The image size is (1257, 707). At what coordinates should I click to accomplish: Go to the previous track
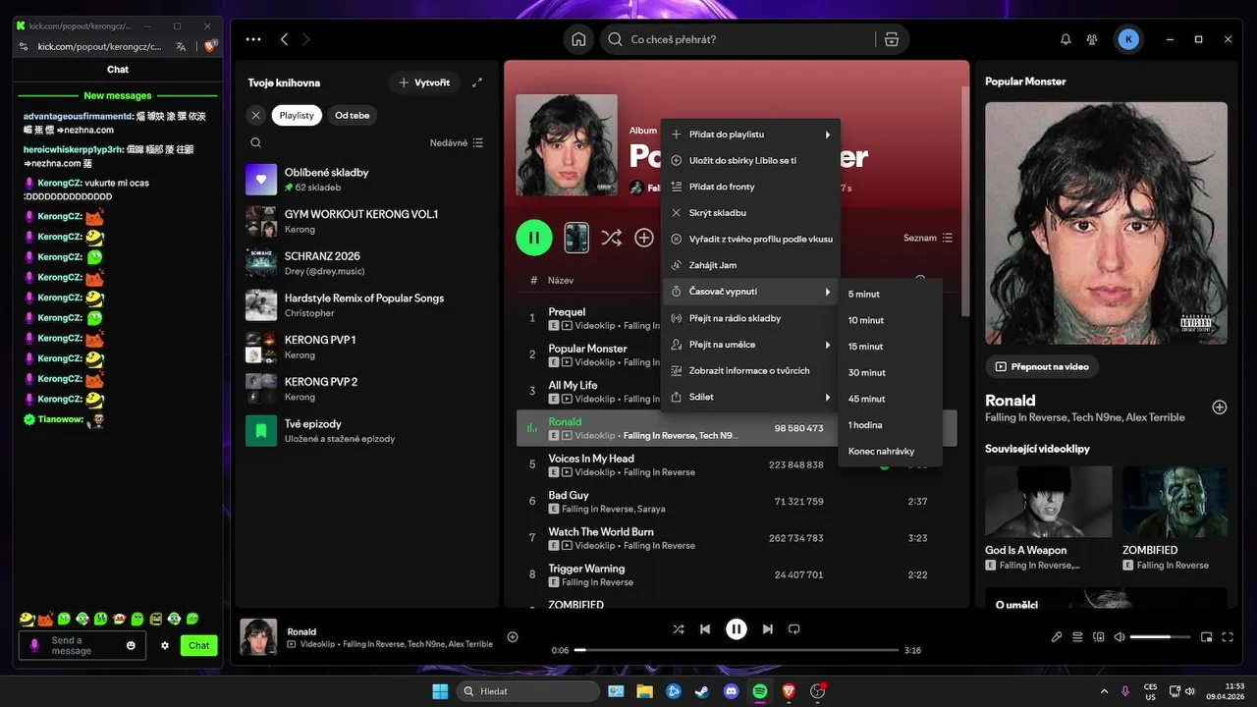click(x=705, y=629)
